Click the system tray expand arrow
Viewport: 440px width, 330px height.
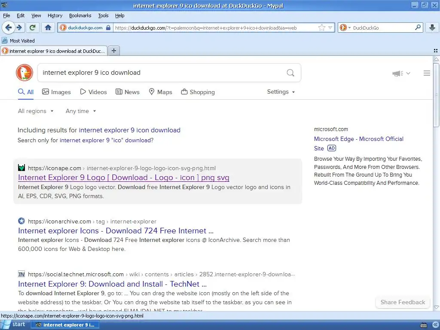[435, 325]
